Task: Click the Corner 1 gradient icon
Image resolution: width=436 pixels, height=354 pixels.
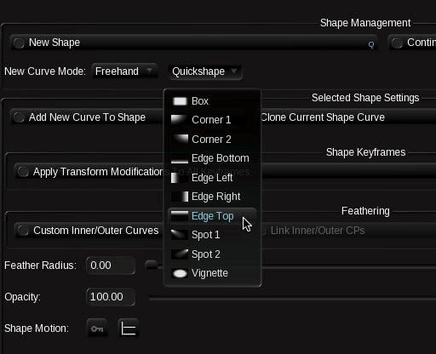Action: point(180,120)
